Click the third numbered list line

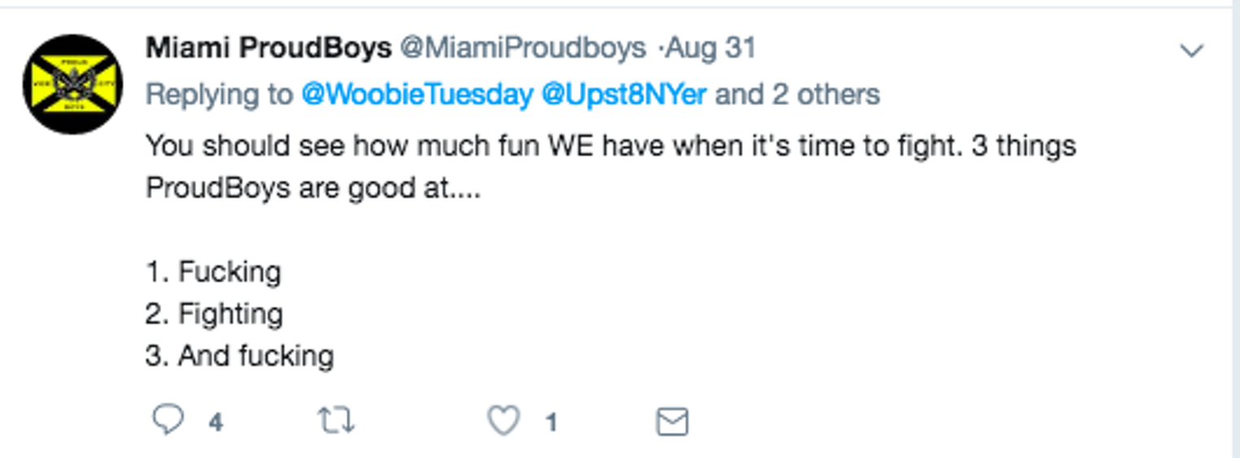coord(240,356)
